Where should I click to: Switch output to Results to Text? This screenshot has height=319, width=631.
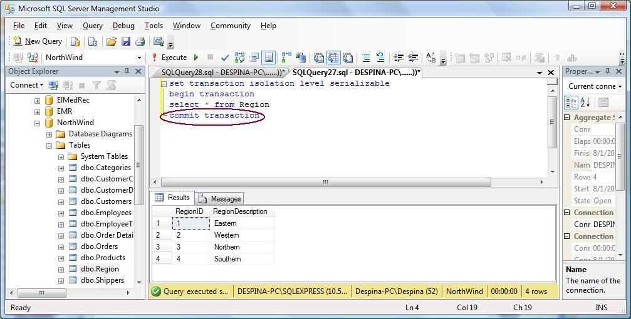click(x=319, y=58)
